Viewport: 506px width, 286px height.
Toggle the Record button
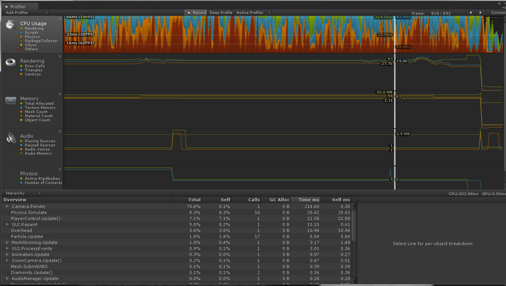tap(196, 12)
